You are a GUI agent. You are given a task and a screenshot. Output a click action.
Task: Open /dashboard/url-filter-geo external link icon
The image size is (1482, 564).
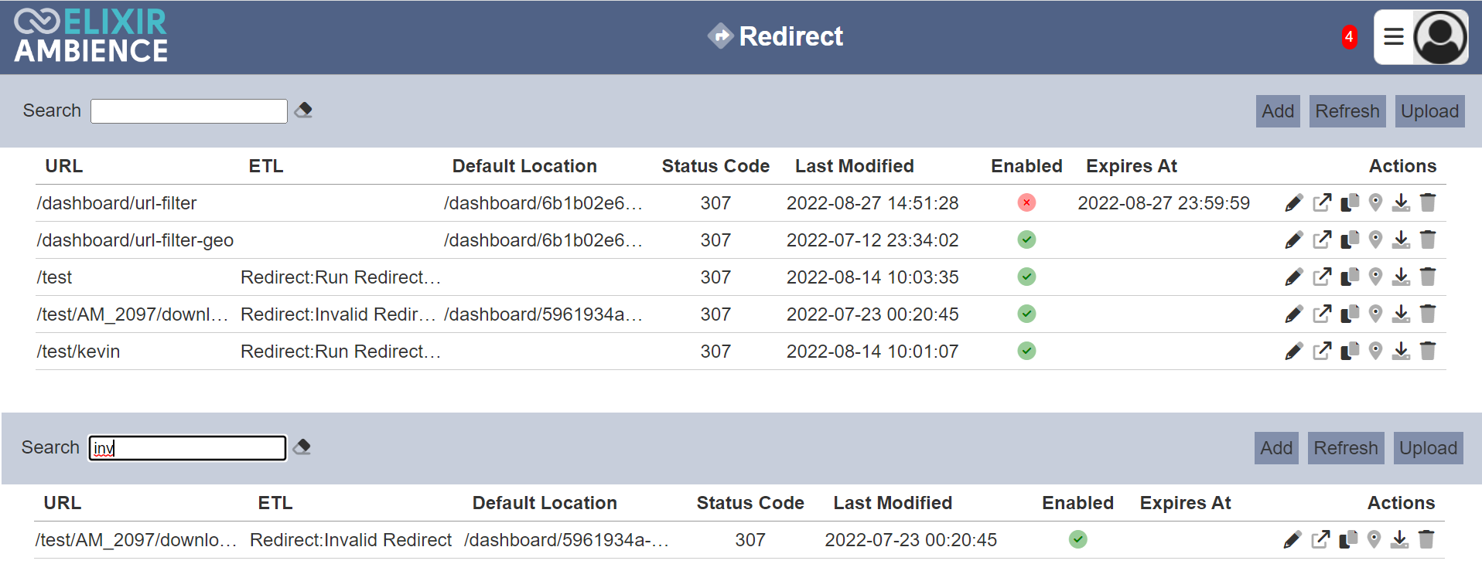[1322, 240]
